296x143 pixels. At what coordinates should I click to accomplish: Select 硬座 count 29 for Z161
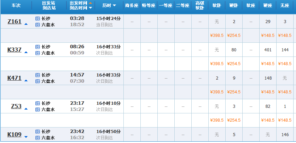click(x=268, y=22)
